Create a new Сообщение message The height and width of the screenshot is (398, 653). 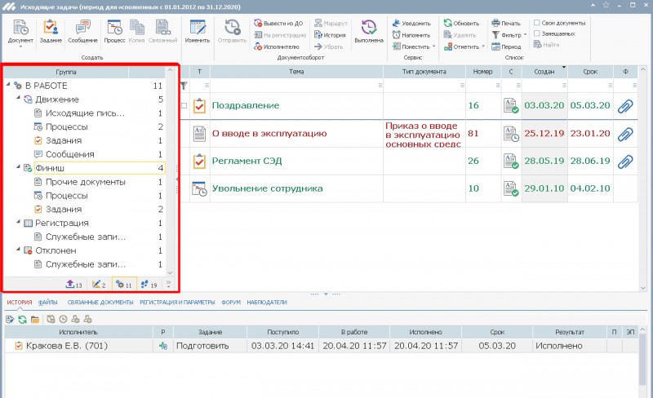point(82,32)
